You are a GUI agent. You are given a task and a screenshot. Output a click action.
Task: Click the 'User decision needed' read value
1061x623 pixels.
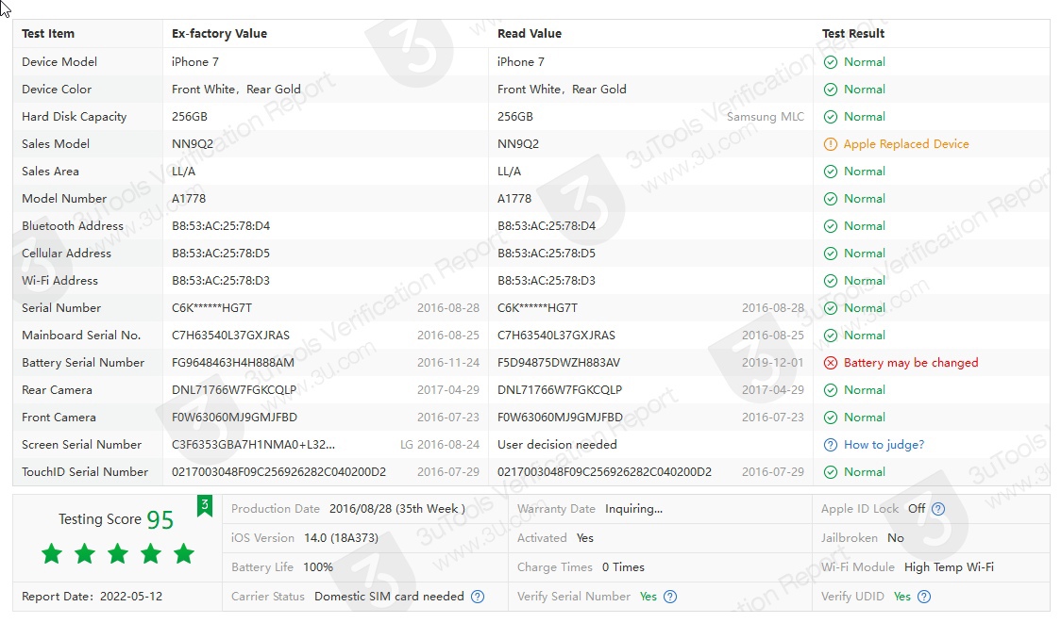[557, 445]
